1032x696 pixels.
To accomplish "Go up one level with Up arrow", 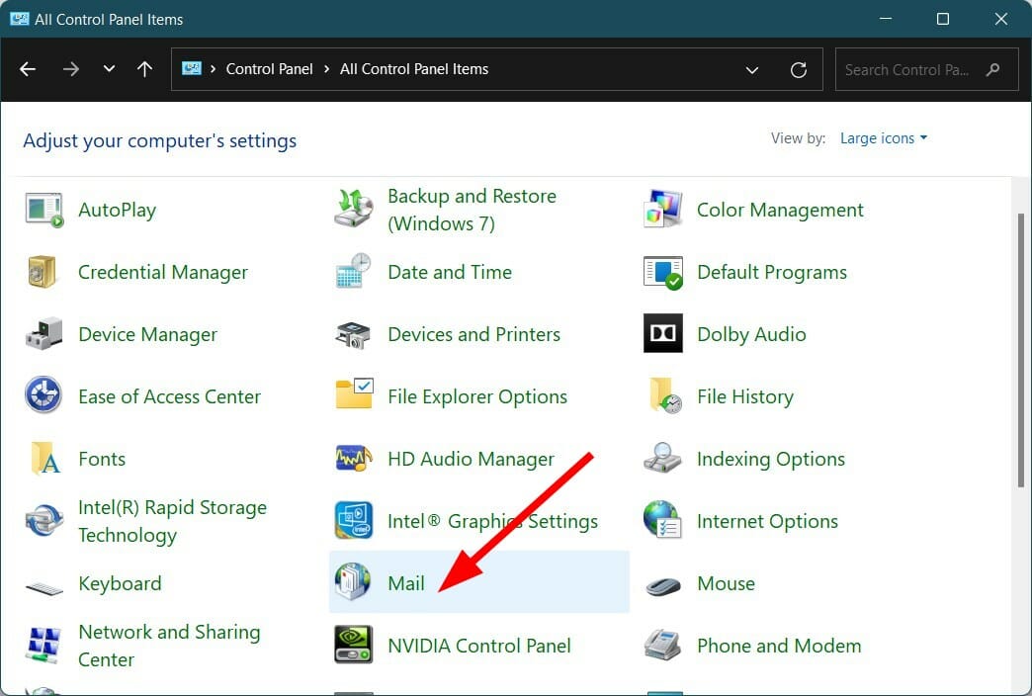I will coord(144,69).
